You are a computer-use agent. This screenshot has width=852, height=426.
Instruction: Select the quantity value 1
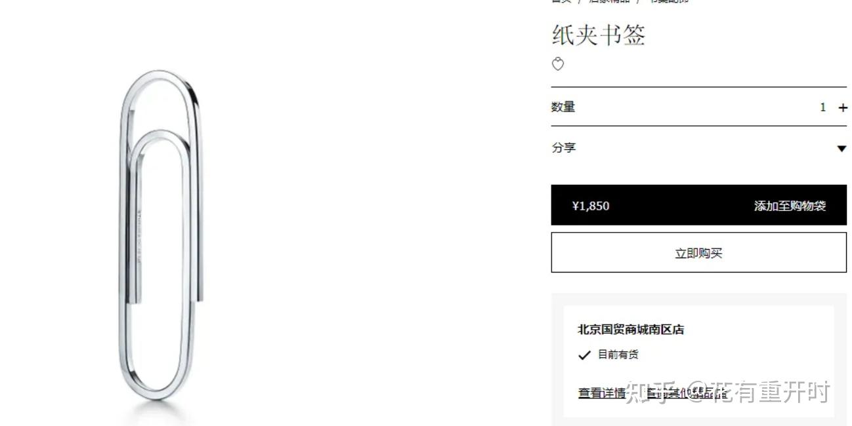pyautogui.click(x=822, y=107)
